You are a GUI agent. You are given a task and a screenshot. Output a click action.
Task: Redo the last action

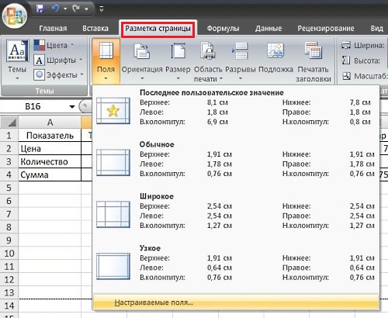[76, 9]
